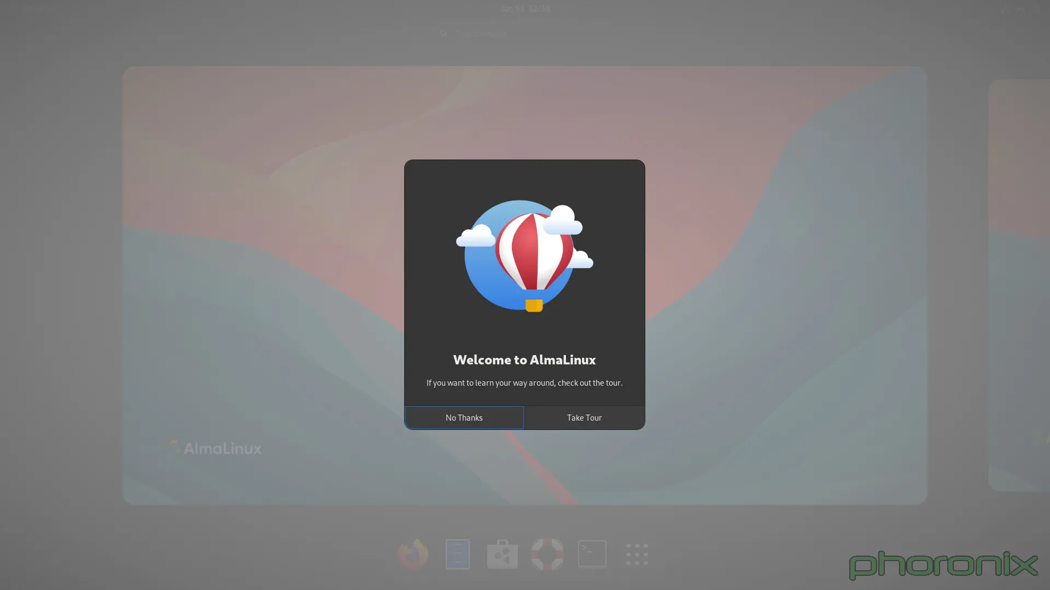Show all applications grid
The height and width of the screenshot is (590, 1050).
pos(637,554)
